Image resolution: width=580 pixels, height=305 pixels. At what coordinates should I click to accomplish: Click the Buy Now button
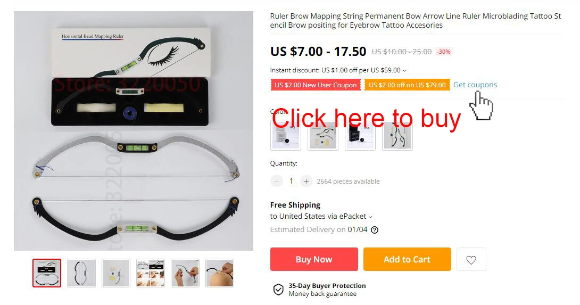tap(314, 259)
